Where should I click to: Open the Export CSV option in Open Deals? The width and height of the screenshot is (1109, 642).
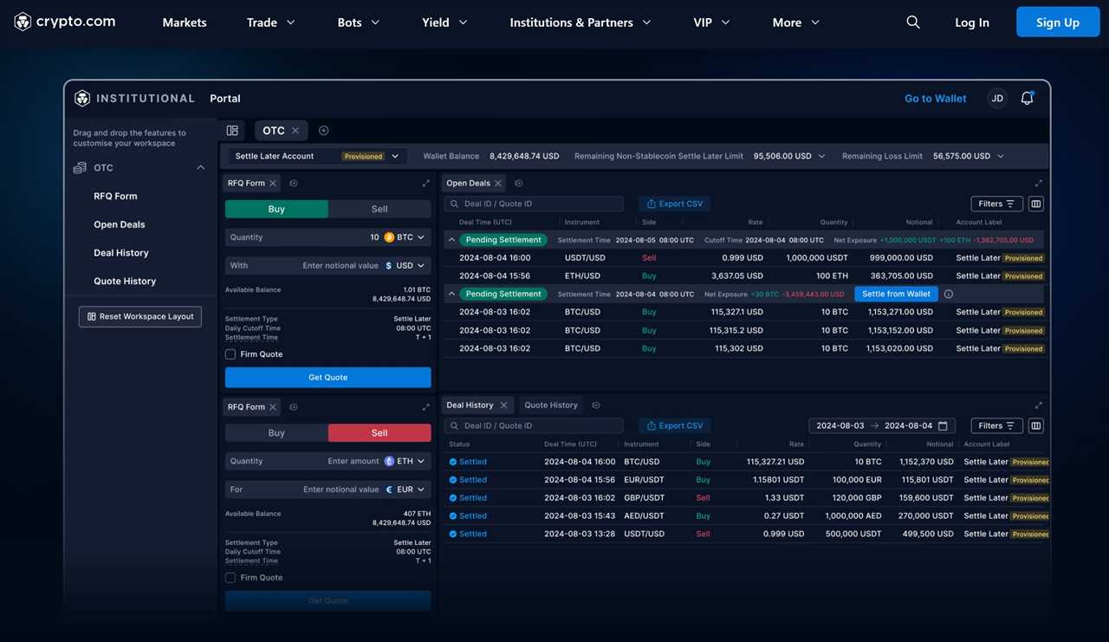click(674, 203)
